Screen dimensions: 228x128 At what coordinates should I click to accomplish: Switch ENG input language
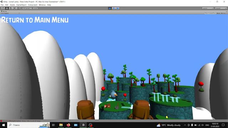pos(207,125)
